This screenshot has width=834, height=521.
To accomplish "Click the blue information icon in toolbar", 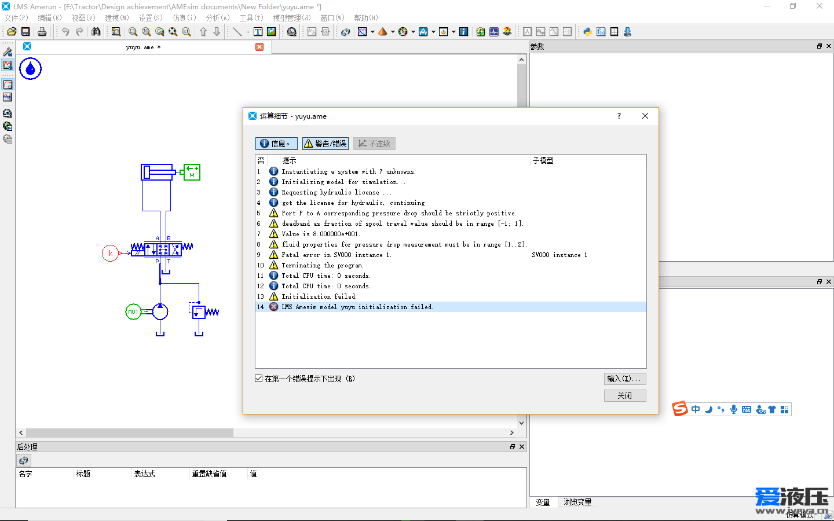I will (463, 32).
